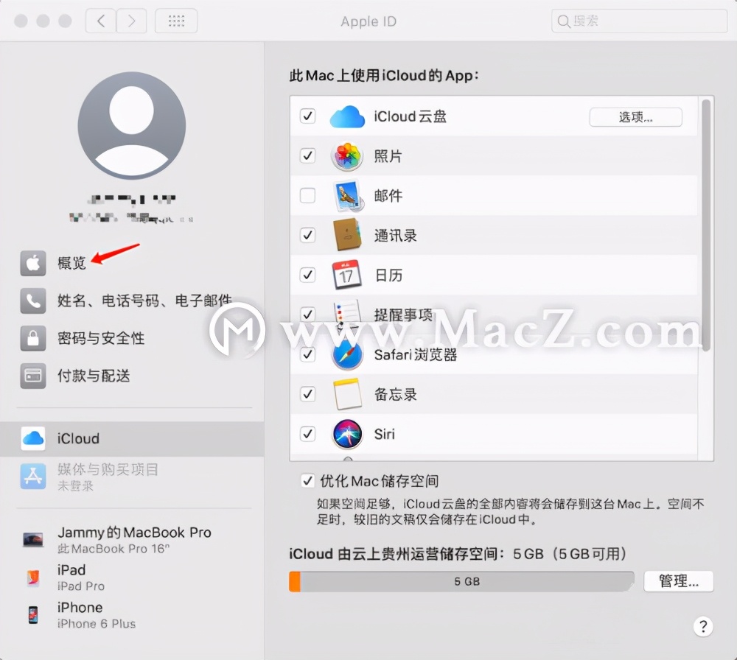Open the Overview sidebar section

(71, 262)
